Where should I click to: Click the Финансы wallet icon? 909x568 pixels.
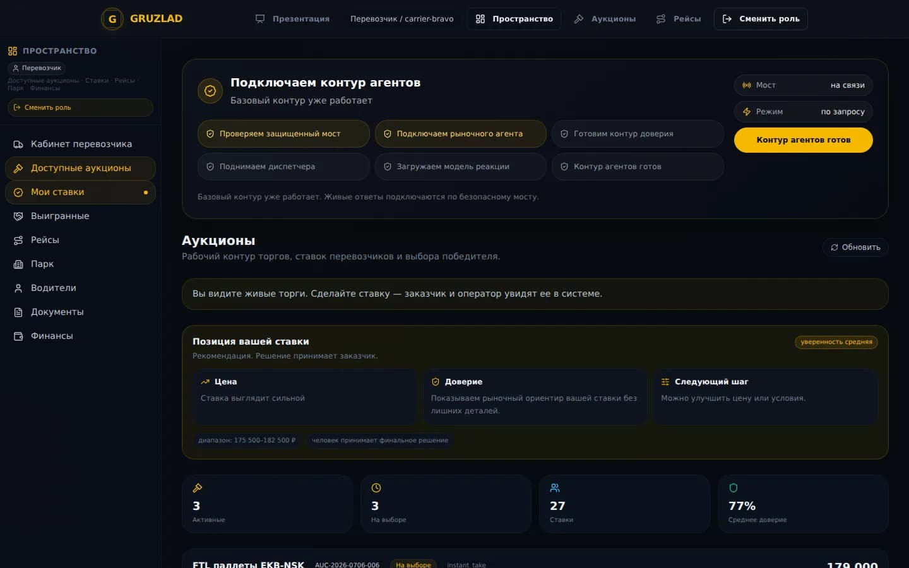pyautogui.click(x=18, y=336)
